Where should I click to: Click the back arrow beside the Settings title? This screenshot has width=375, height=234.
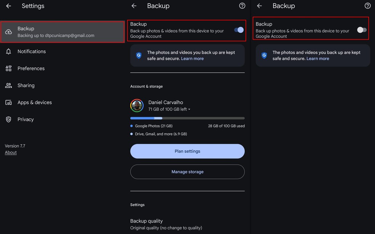pyautogui.click(x=8, y=6)
